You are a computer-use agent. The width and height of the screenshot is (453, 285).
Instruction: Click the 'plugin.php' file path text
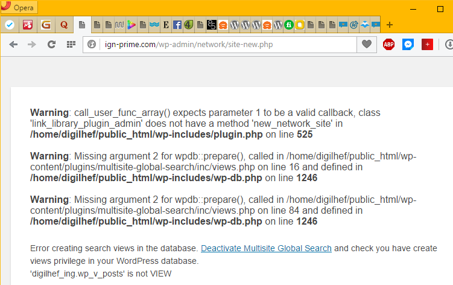click(x=146, y=135)
